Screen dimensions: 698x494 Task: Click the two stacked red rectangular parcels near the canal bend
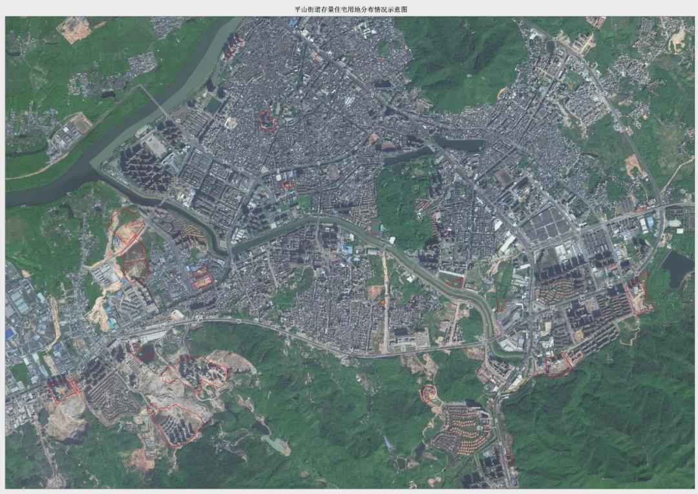click(x=201, y=277)
